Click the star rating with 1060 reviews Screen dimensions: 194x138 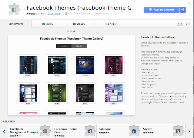pyautogui.click(x=35, y=14)
